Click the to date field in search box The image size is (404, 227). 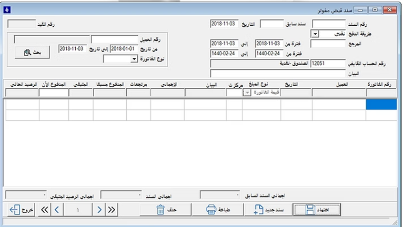[x=73, y=49]
